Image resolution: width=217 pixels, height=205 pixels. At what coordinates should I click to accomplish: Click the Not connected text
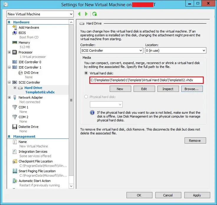click(30, 102)
